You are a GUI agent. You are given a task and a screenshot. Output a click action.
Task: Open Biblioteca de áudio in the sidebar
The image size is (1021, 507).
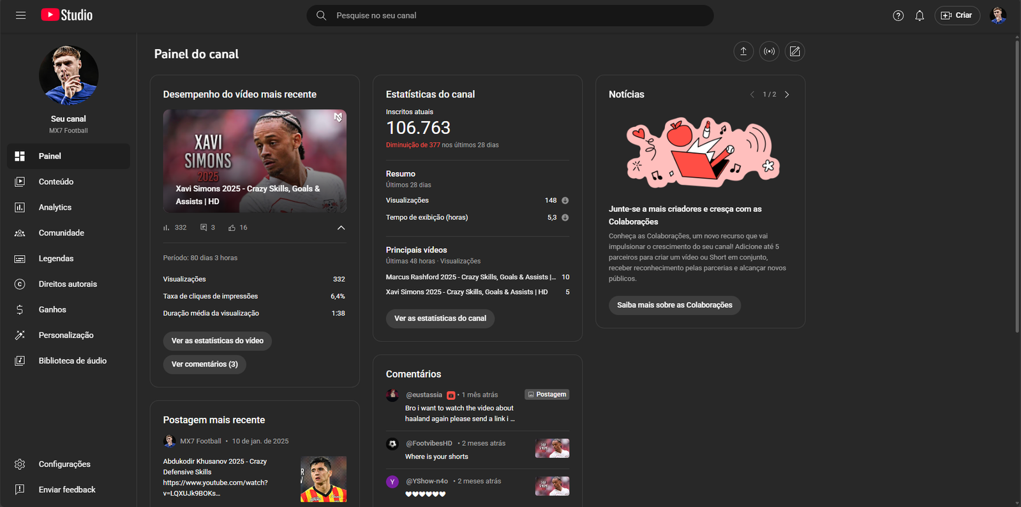click(x=68, y=360)
